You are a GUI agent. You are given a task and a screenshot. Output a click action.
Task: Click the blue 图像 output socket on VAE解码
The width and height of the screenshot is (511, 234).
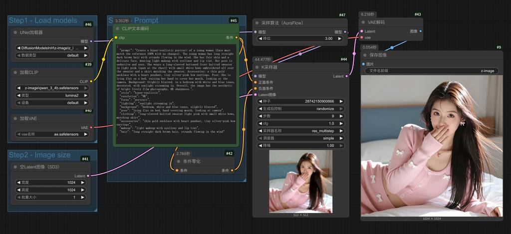(421, 31)
